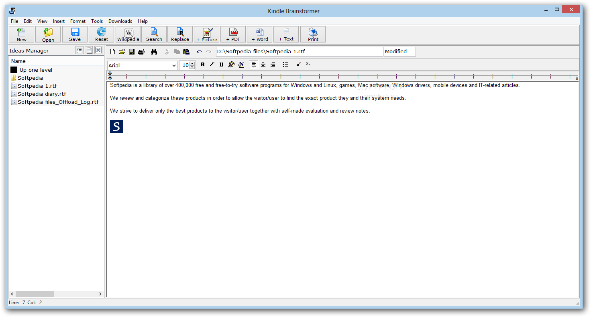Screen dimensions: 591x317
Task: Click Ideas Manager horizontal scrollbar thumb
Action: (x=35, y=294)
